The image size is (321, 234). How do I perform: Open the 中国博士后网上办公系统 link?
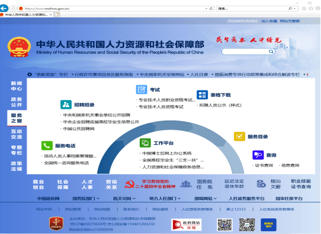(167, 153)
